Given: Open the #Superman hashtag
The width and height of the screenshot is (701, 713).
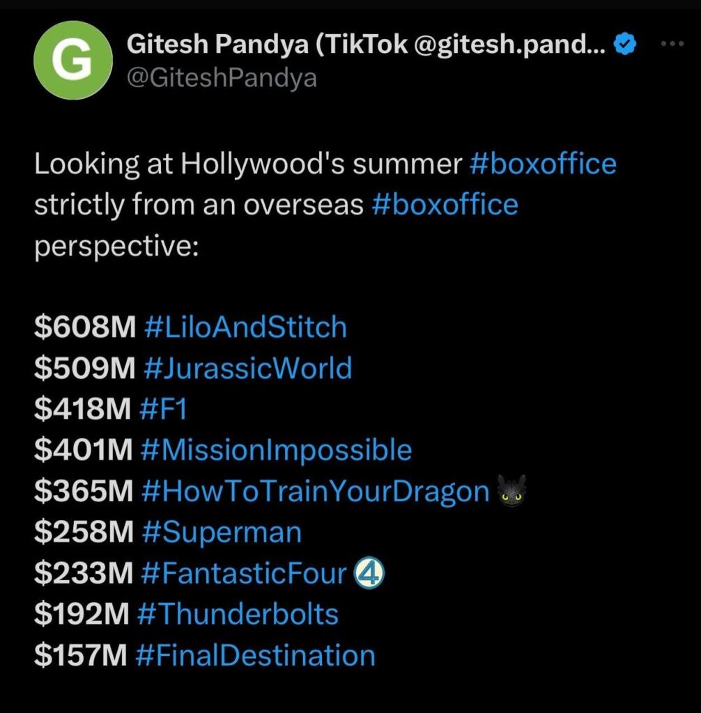Looking at the screenshot, I should click(x=221, y=533).
